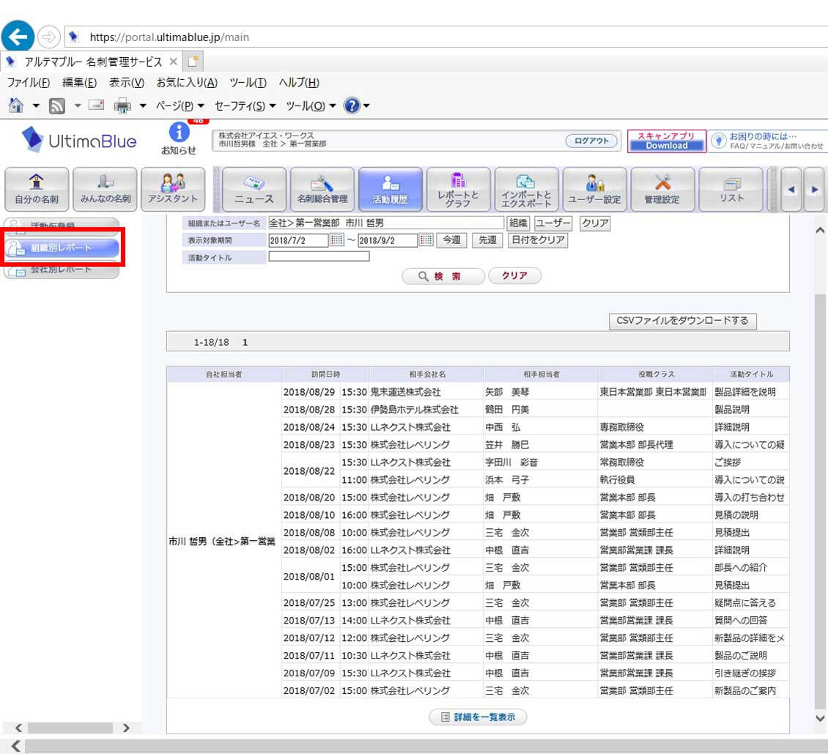Expand the Print dropdown arrow

(143, 106)
